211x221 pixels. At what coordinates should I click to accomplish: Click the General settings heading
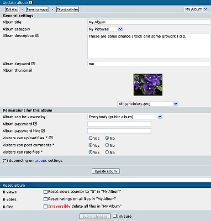[x=18, y=15]
